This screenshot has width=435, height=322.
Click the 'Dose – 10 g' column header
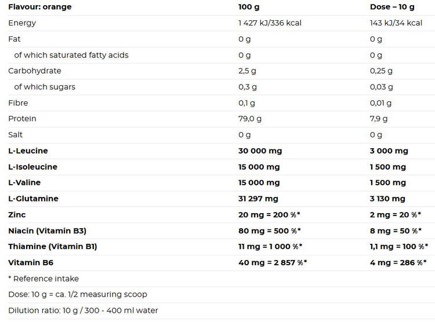[392, 7]
